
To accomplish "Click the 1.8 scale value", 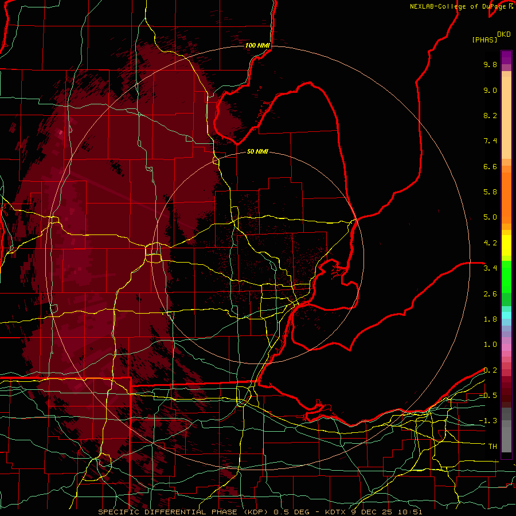I will pos(490,319).
